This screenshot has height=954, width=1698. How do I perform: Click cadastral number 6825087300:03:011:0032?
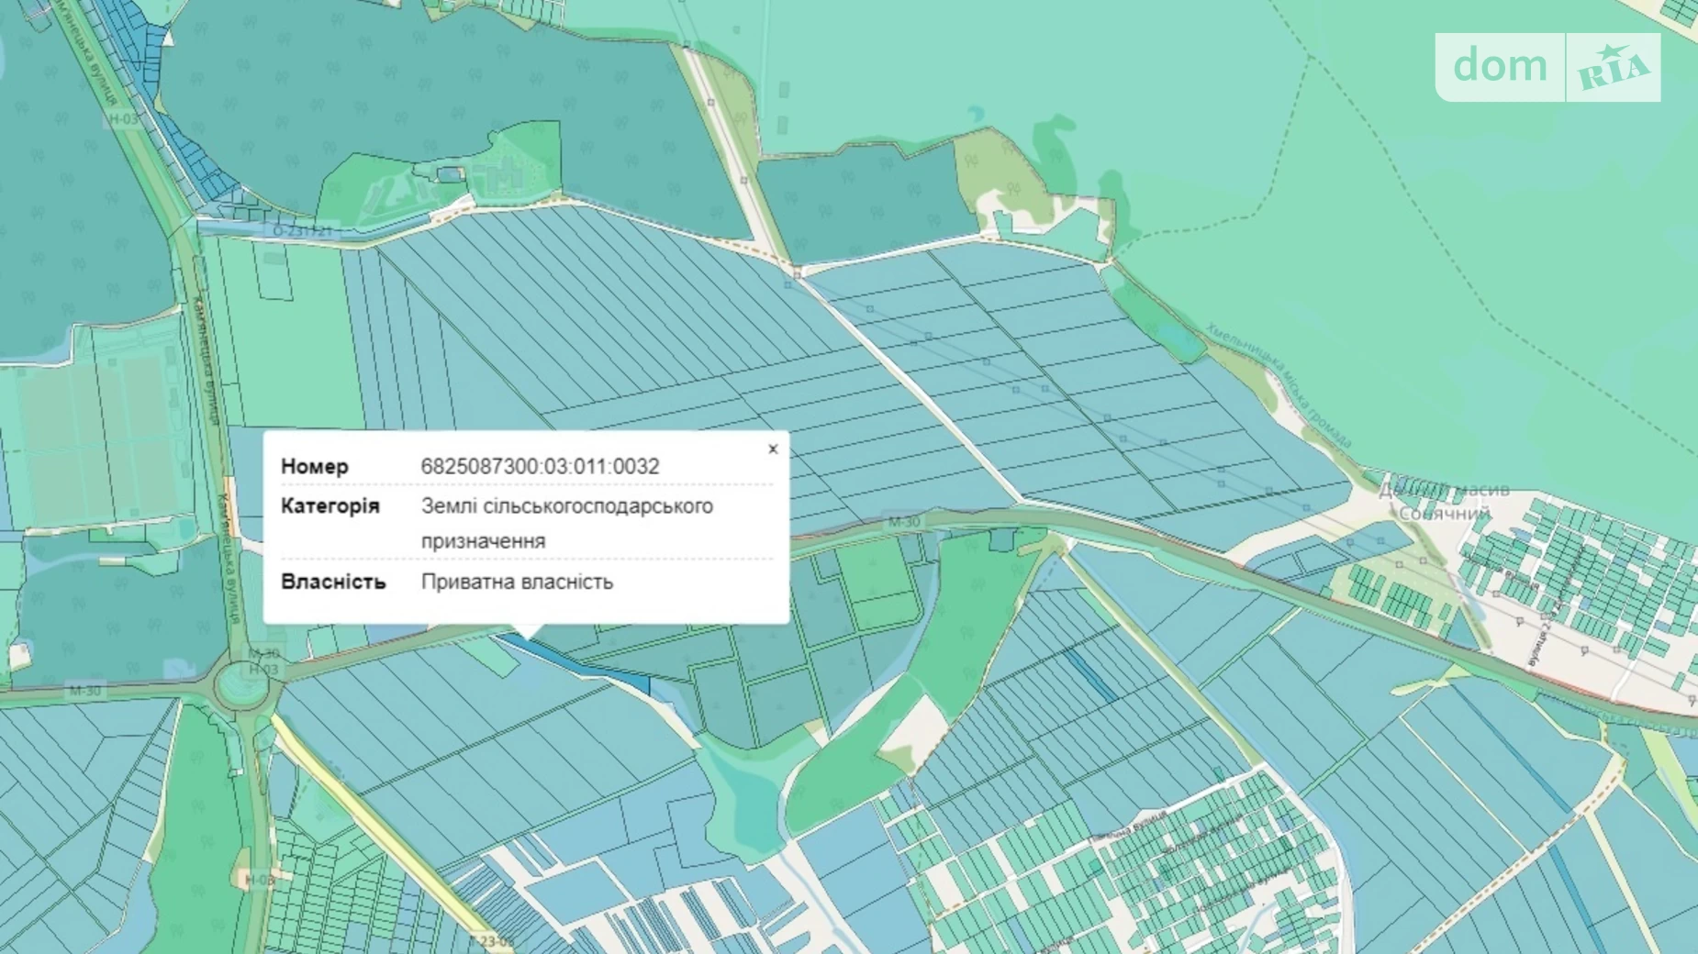540,466
